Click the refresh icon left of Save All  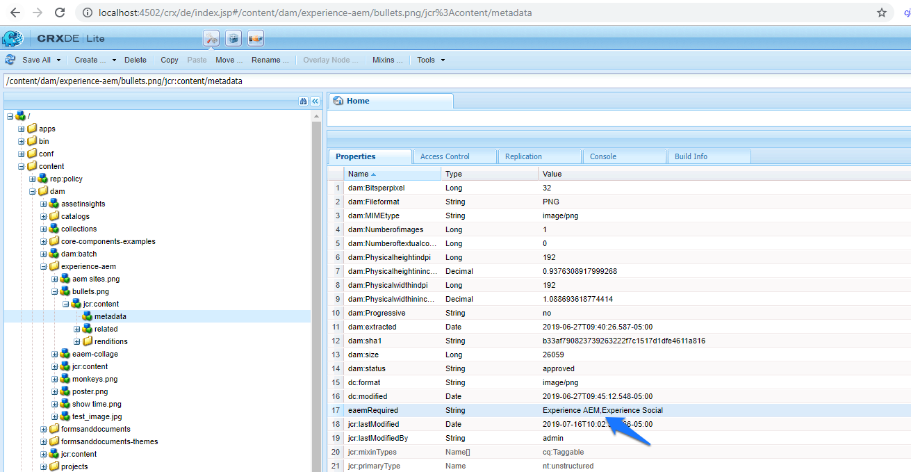pos(9,60)
